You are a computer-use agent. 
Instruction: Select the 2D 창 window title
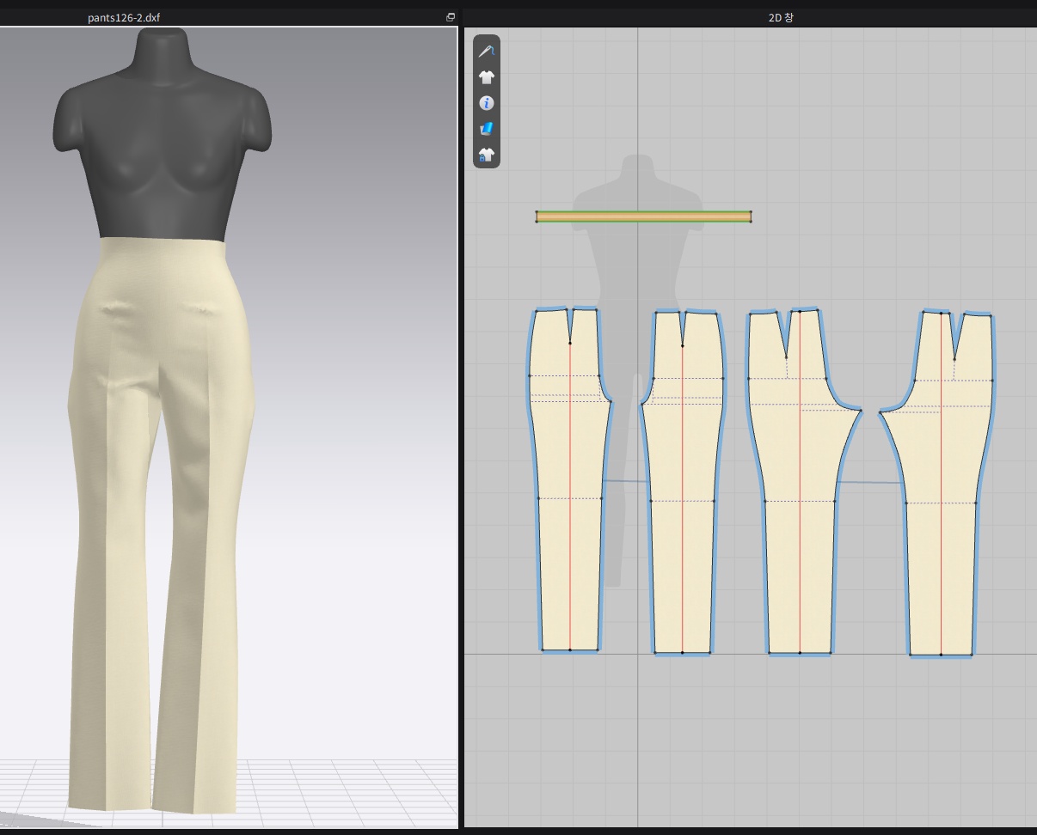781,17
